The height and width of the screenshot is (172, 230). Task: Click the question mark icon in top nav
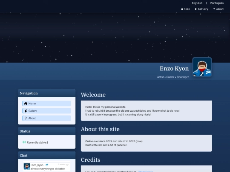coord(214,9)
